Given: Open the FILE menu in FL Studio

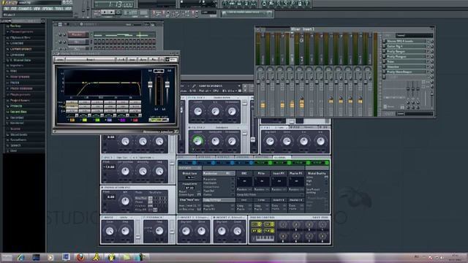Looking at the screenshot, I should [7, 9].
